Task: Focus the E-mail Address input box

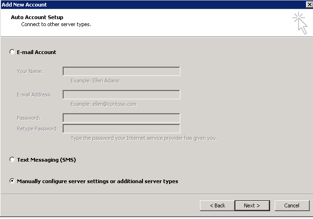Action: [x=121, y=95]
